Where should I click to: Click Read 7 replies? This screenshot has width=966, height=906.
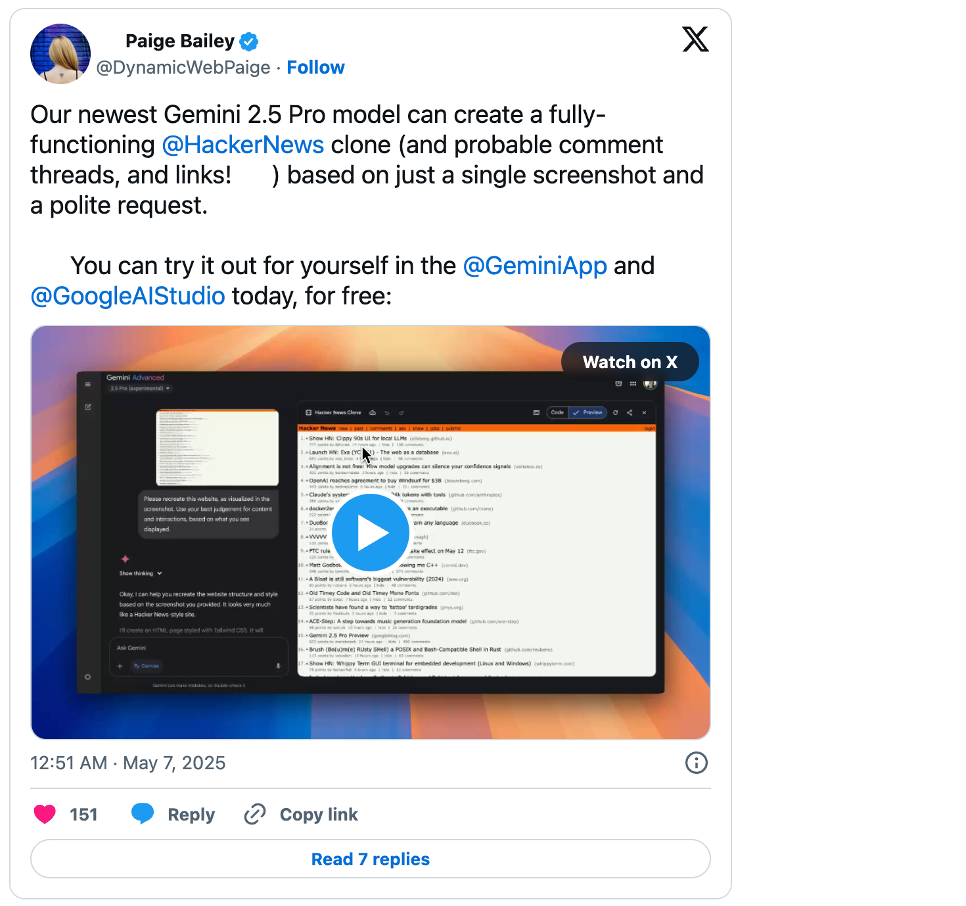coord(371,859)
